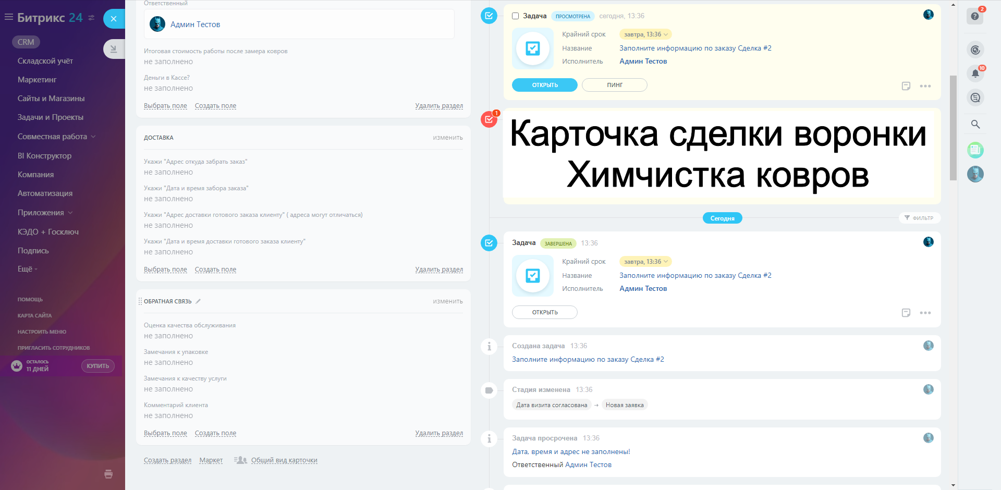This screenshot has width=1001, height=490.
Task: Open the Админ Тестов responsible link
Action: tap(196, 24)
